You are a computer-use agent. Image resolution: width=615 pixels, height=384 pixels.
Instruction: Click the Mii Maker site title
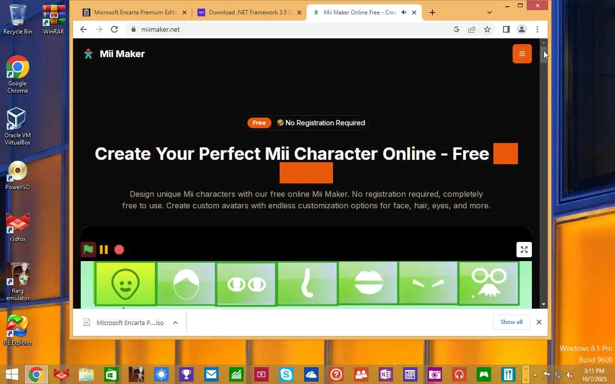tap(122, 54)
